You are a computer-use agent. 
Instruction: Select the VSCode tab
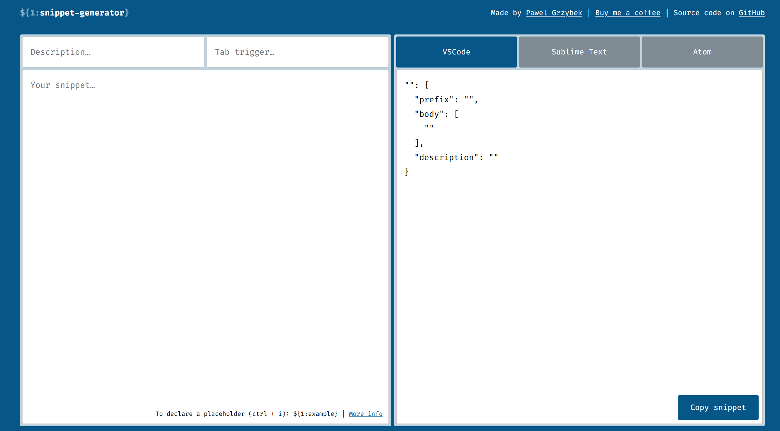(x=456, y=52)
